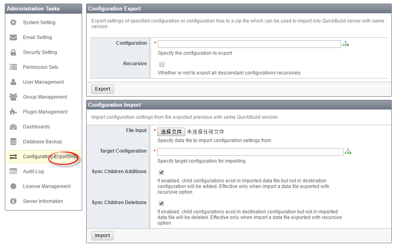Image resolution: width=395 pixels, height=246 pixels.
Task: Click the Group Management people icon
Action: tap(13, 97)
